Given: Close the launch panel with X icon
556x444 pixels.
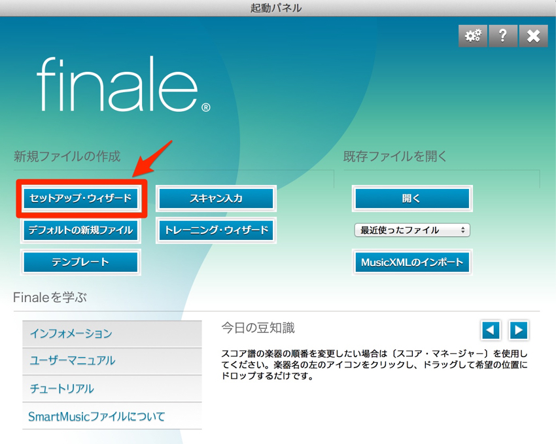Looking at the screenshot, I should point(533,36).
